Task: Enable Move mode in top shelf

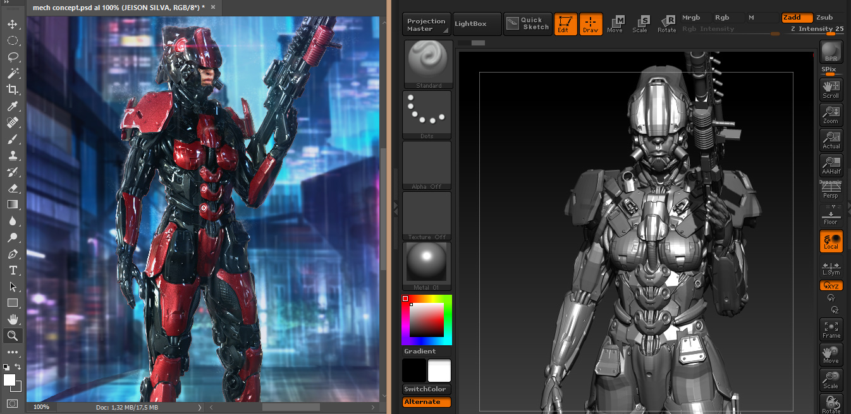Action: (x=615, y=24)
